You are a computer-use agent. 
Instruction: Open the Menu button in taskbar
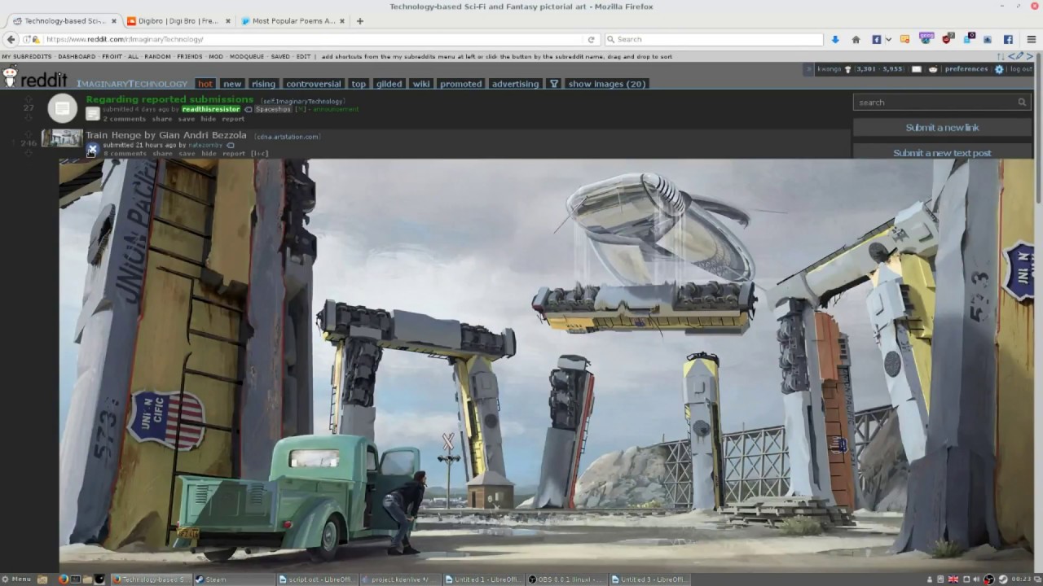point(17,579)
